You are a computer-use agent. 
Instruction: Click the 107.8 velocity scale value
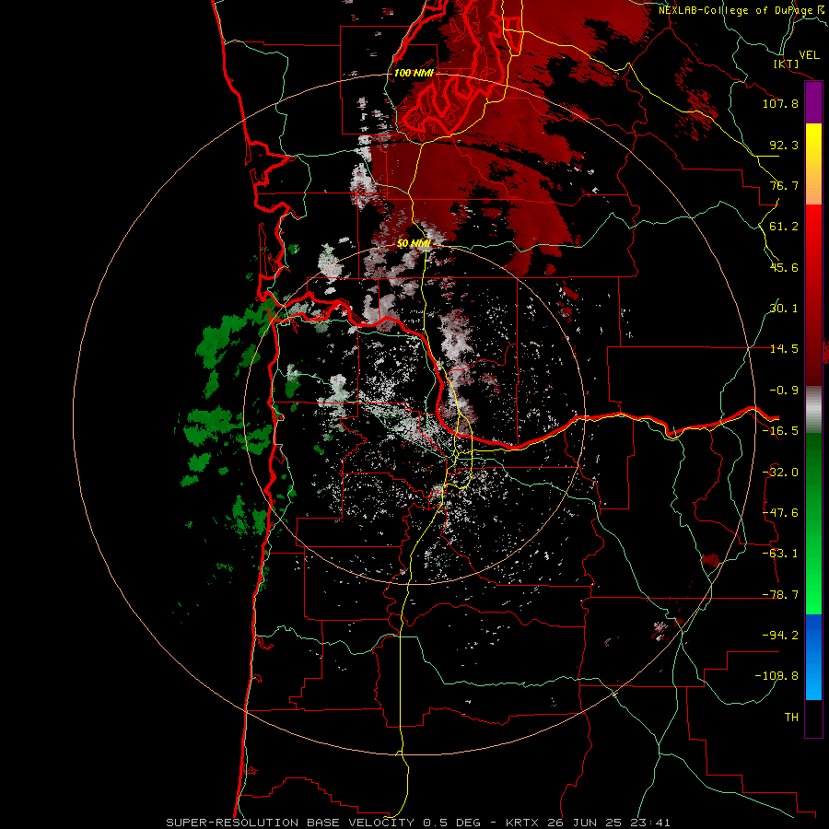pos(780,103)
